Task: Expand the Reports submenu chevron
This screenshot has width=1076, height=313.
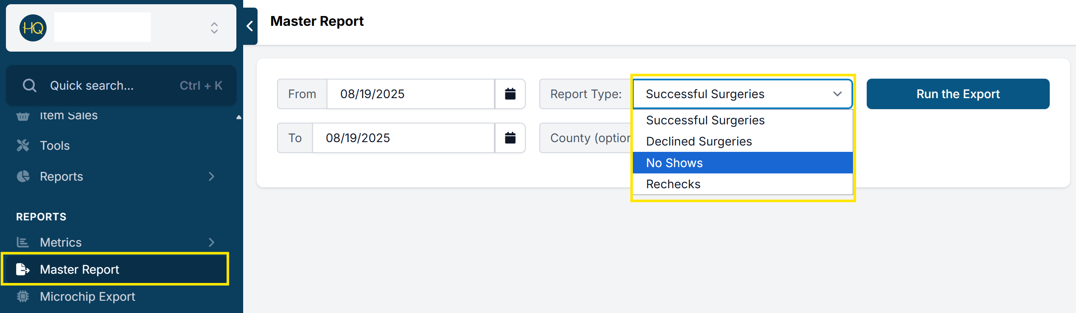Action: point(211,176)
